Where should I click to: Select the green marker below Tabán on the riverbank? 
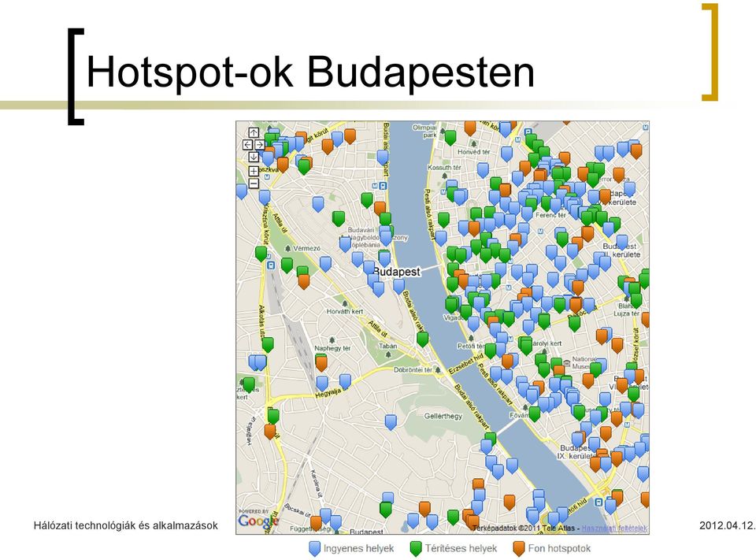[422, 339]
